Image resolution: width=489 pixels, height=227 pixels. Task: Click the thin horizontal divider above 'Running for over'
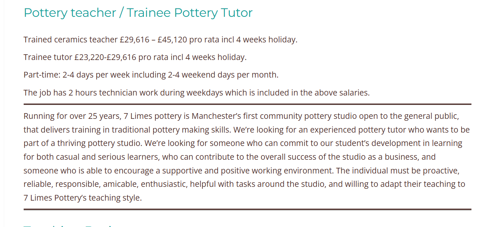pos(247,104)
